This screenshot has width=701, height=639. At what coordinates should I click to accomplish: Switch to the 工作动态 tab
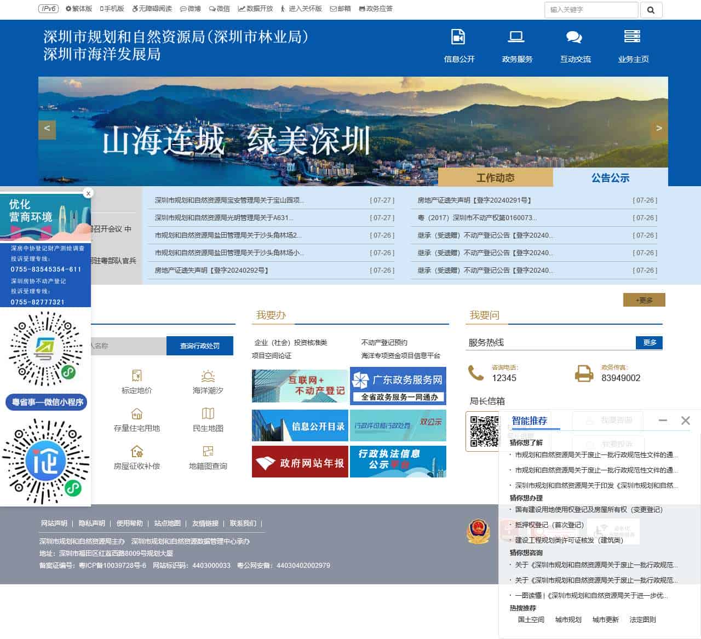click(496, 177)
